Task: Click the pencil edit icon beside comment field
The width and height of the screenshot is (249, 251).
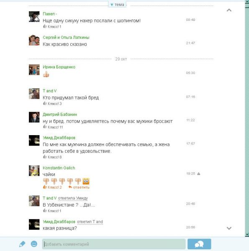Action: (22, 244)
